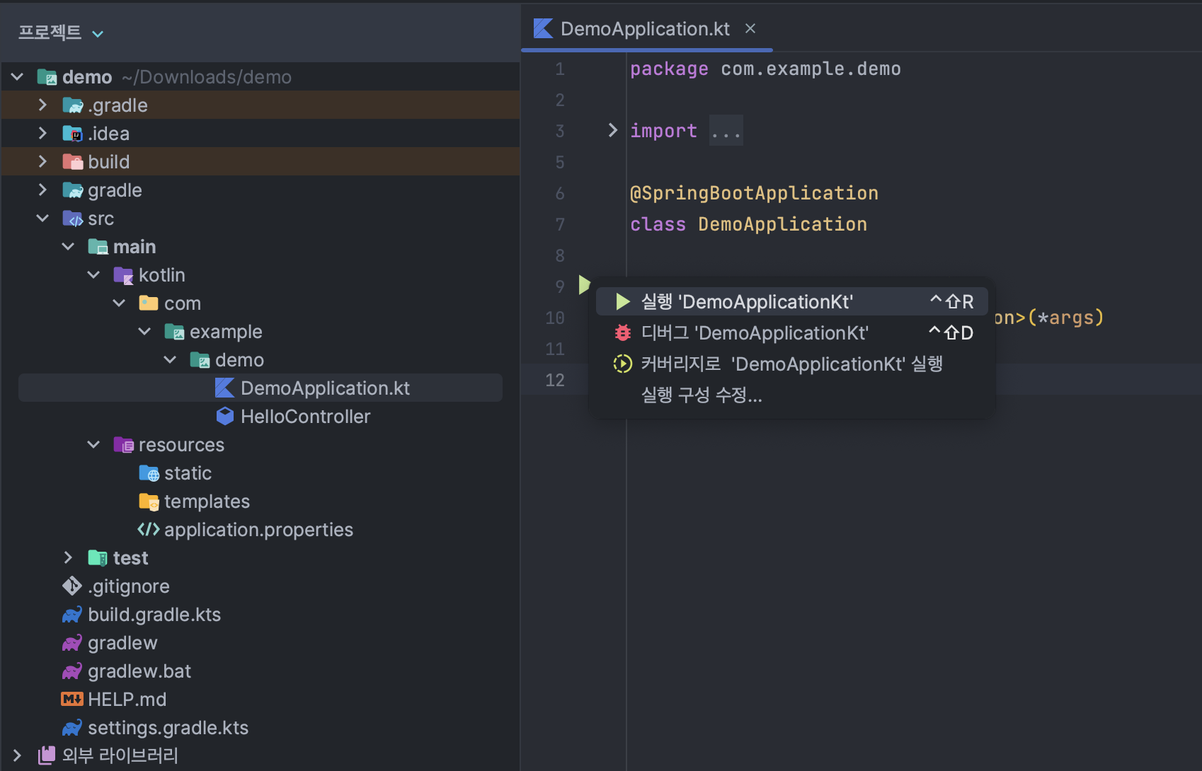Click the build.gradle.kts elephant icon
Image resolution: width=1202 pixels, height=771 pixels.
coord(72,615)
